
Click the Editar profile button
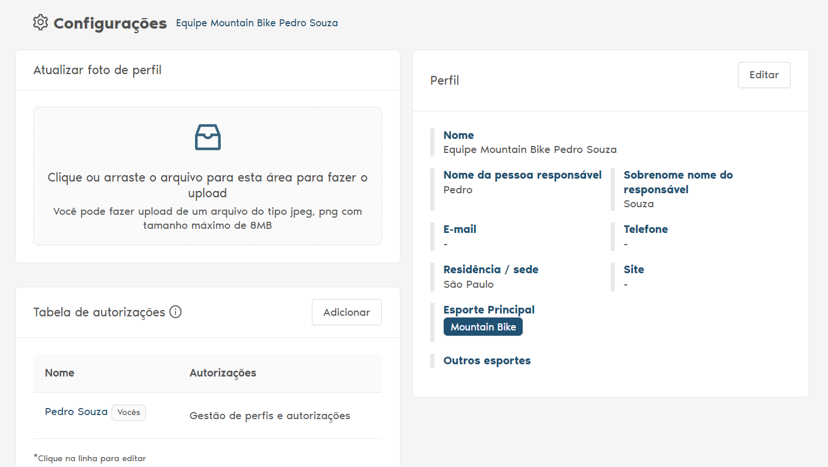click(764, 75)
